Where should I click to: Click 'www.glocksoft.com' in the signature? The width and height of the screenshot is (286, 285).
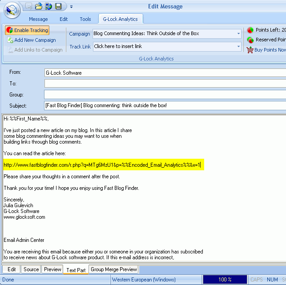point(24,217)
